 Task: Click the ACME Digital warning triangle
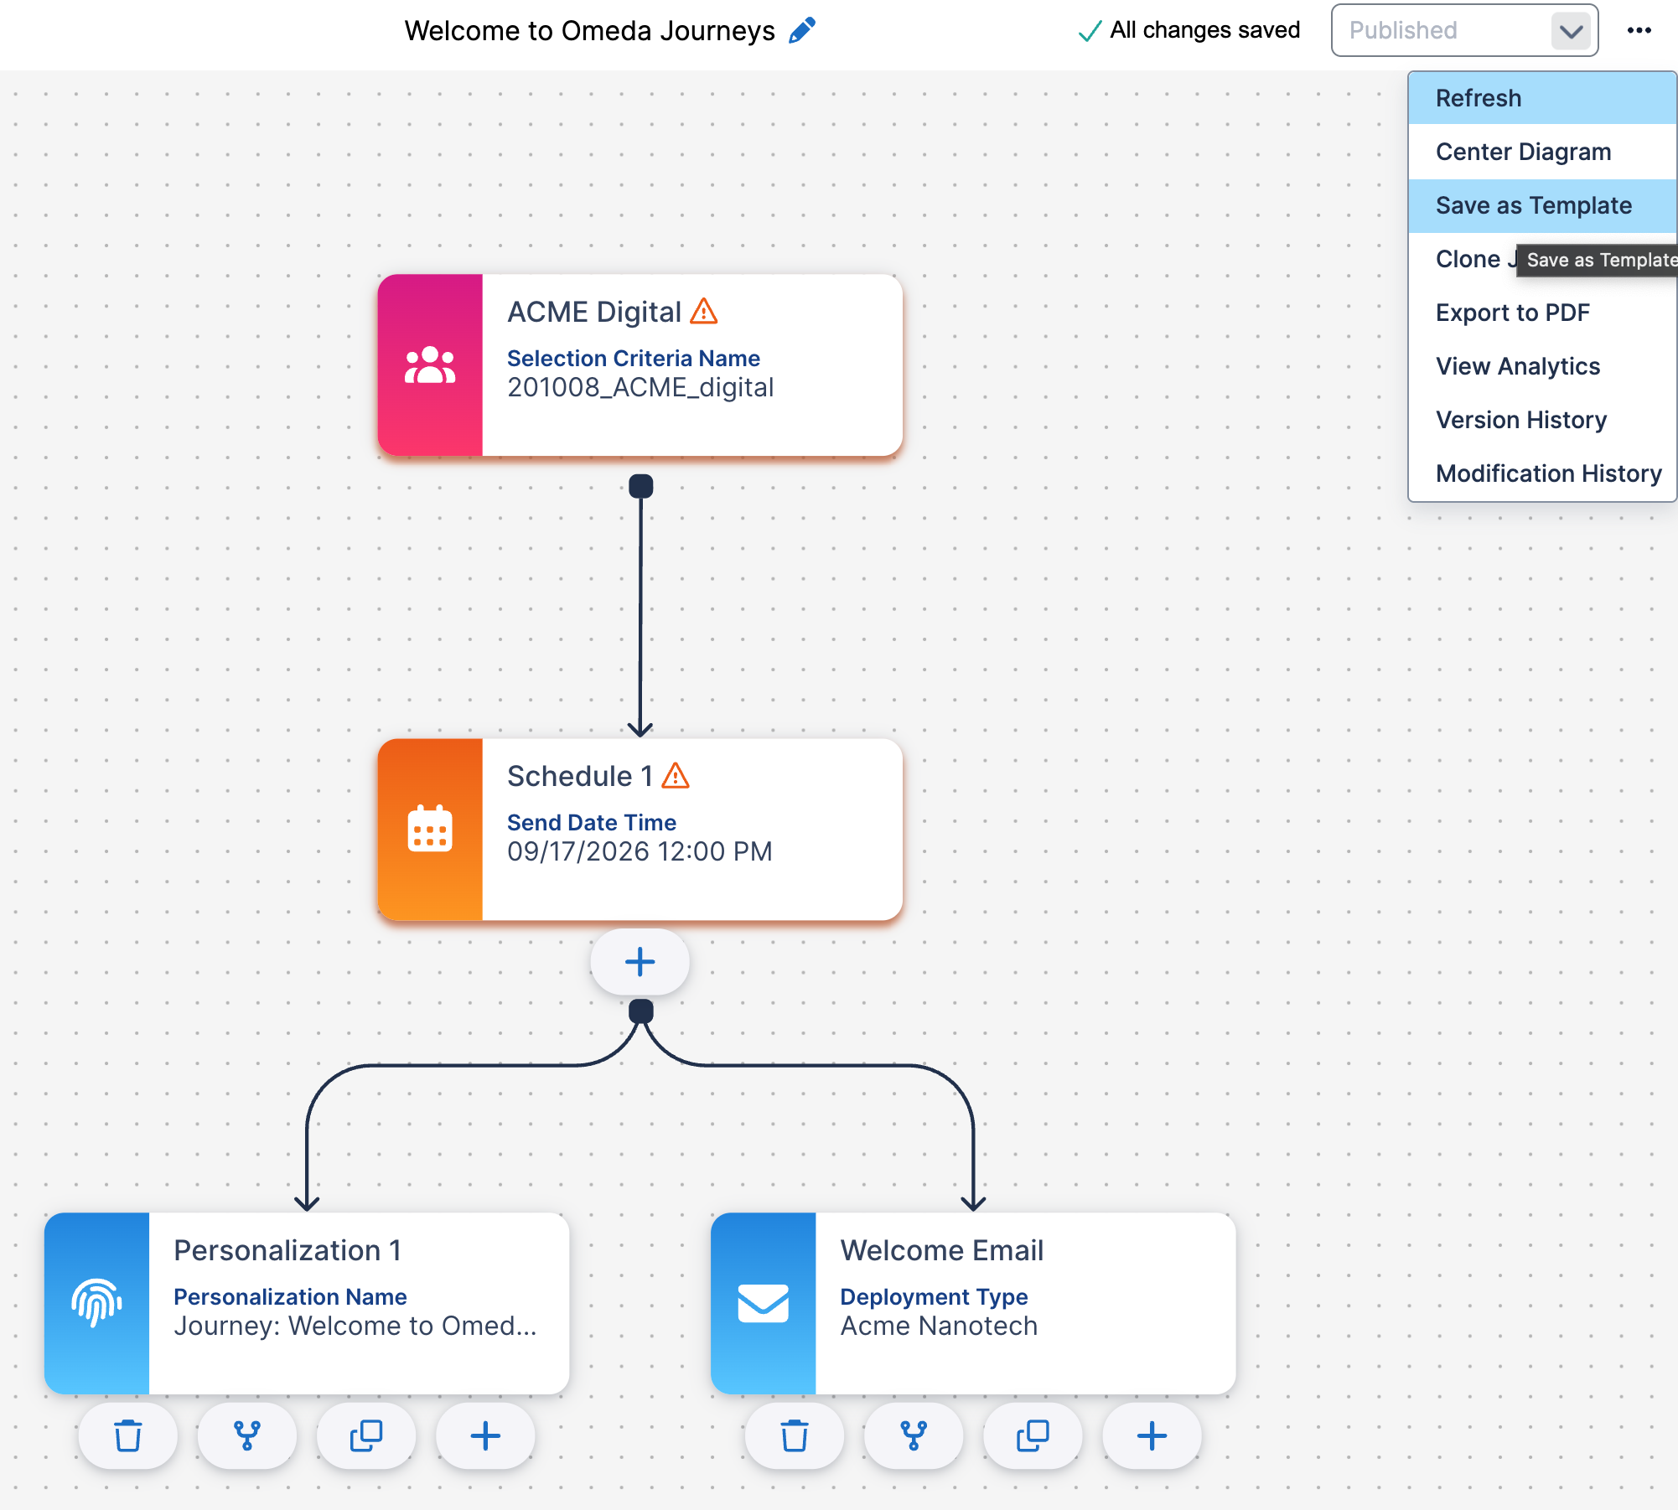click(x=704, y=311)
